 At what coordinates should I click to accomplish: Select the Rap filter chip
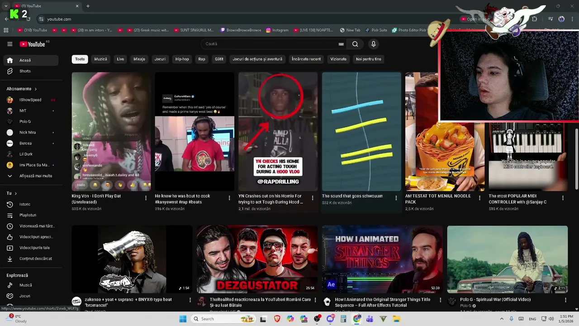[202, 59]
